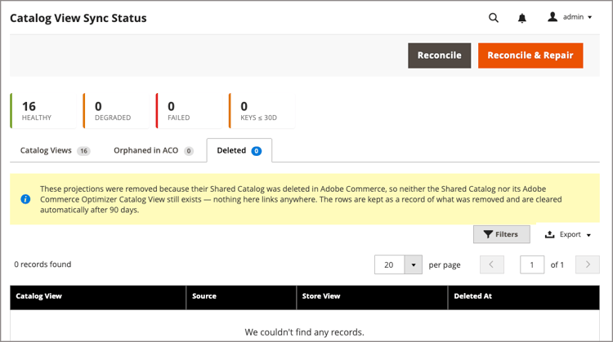Click the Catalog Views count badge 16
This screenshot has width=613, height=342.
pos(83,151)
